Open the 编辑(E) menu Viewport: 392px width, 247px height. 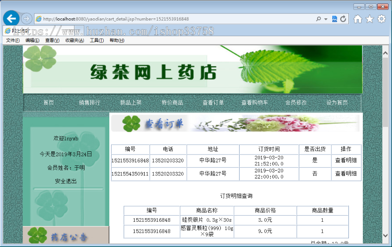tap(33, 40)
